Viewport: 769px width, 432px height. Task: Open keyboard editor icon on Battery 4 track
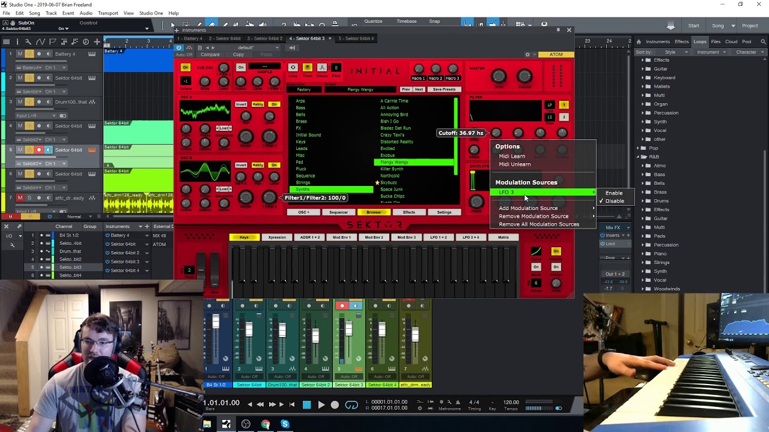point(92,54)
